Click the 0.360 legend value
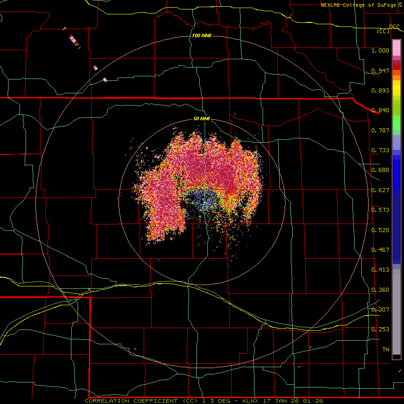Screen dimensions: 404x404 380,290
